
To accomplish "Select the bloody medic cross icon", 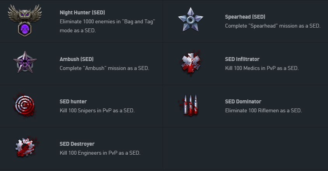I will 191,63.
